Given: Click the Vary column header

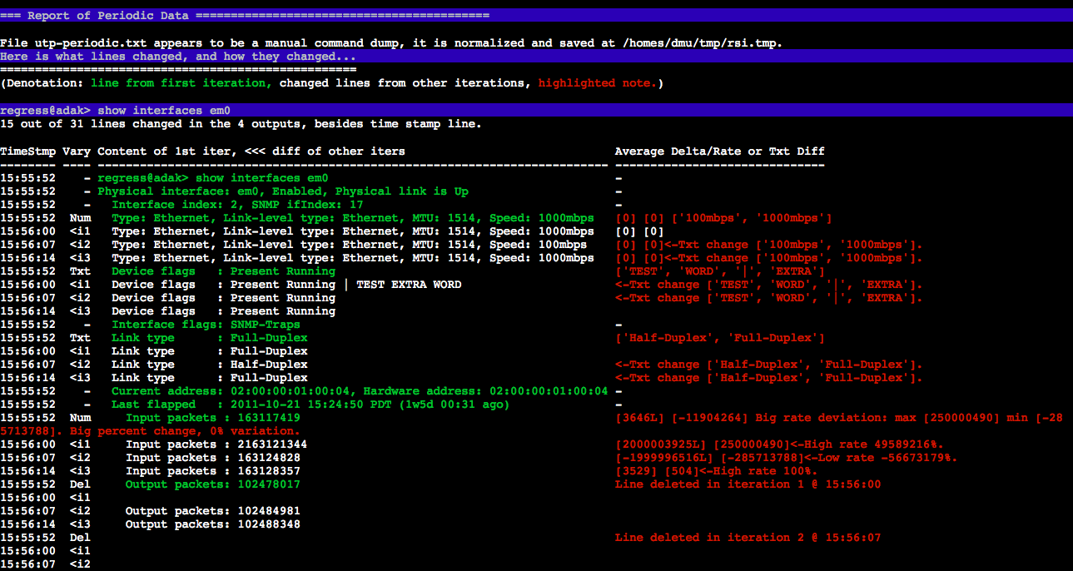Looking at the screenshot, I should [x=77, y=151].
